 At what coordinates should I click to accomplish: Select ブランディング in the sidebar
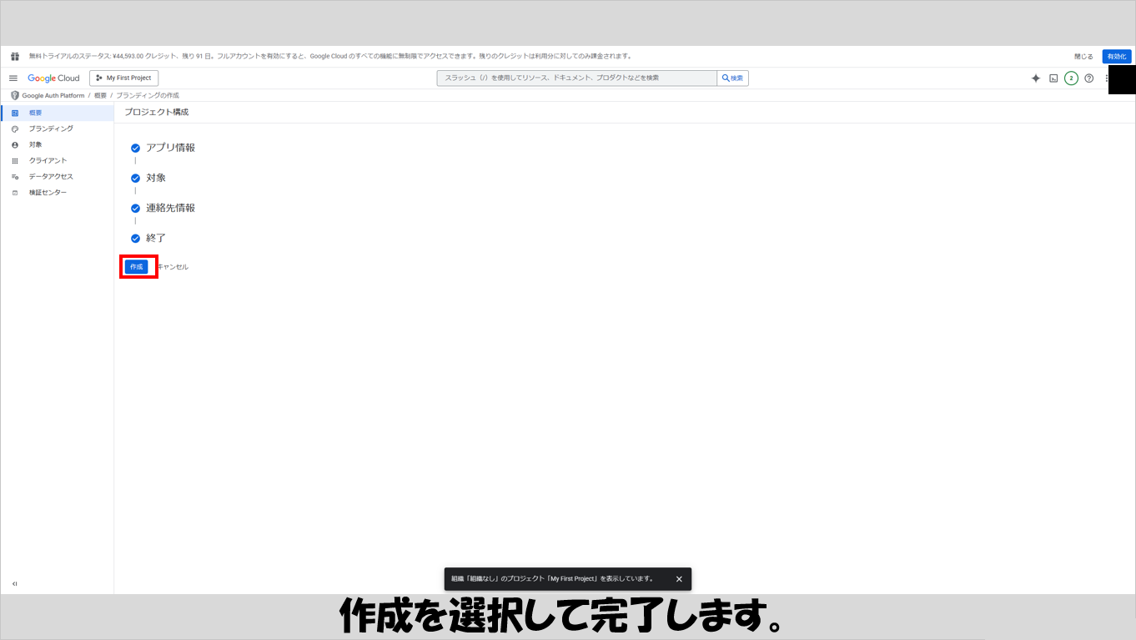tap(51, 129)
